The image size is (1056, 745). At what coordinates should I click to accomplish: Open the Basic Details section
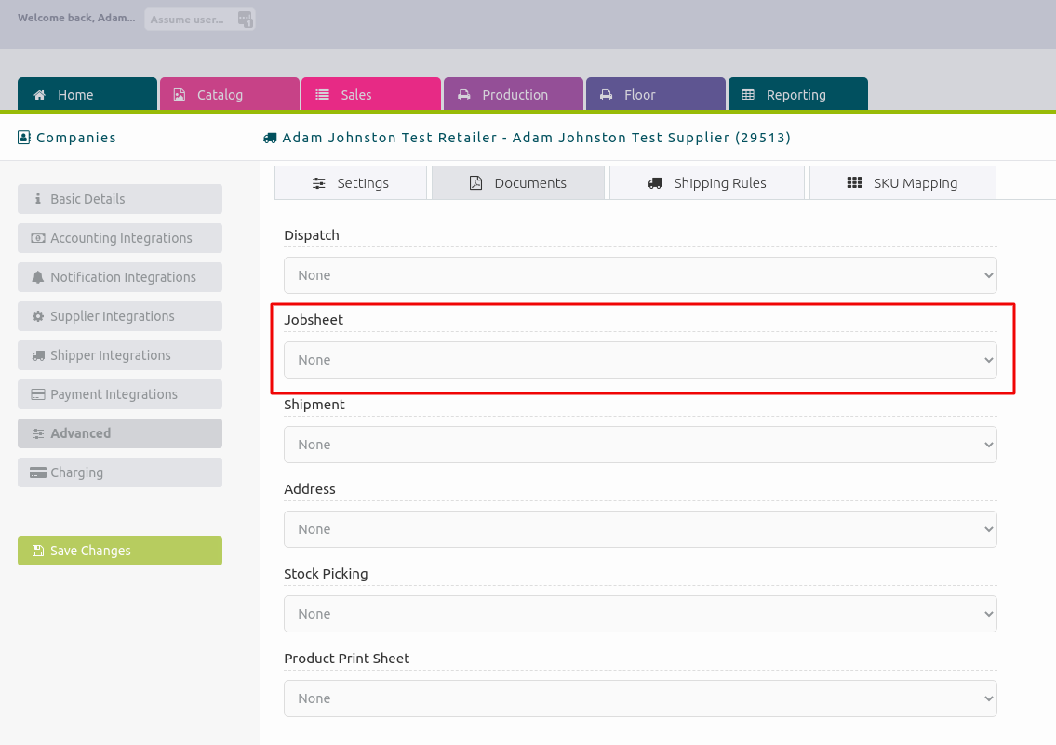pyautogui.click(x=120, y=199)
